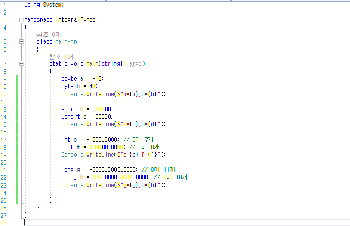Click the WriteLine printing c and d
This screenshot has height=226, width=350.
pyautogui.click(x=113, y=124)
